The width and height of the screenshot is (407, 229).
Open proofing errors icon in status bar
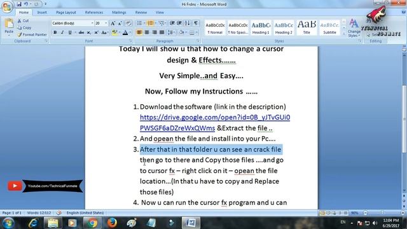click(x=59, y=212)
